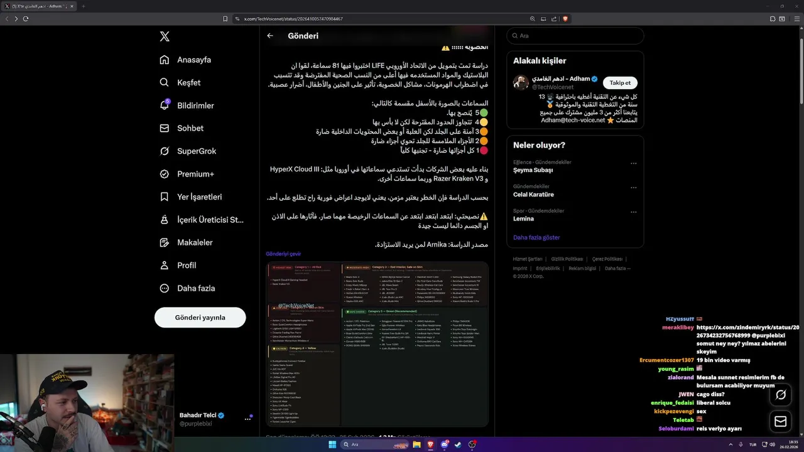Open Steam from the taskbar
Screen dimensions: 804x452
click(x=458, y=444)
